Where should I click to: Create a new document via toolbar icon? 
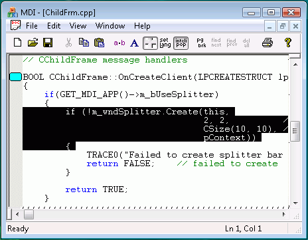click(17, 43)
